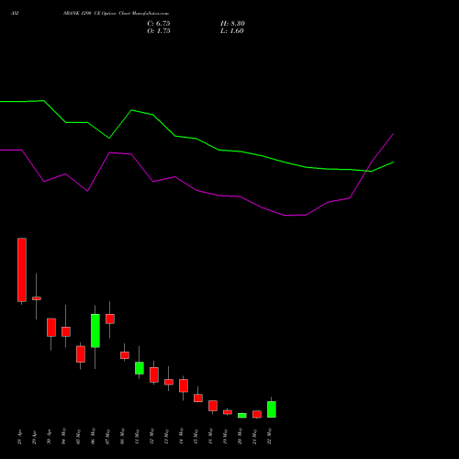The image size is (459, 459).
Task: Select the '14 May' date label
Action: [182, 437]
